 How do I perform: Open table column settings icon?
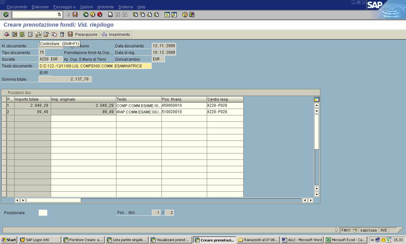pyautogui.click(x=317, y=99)
